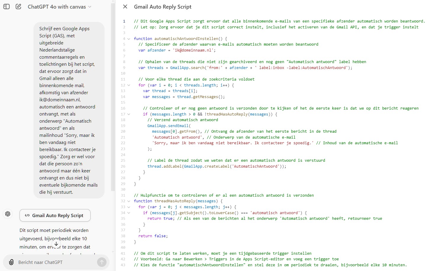
Task: Click the comment '// Voor elke thread' on line 11
Action: [x=196, y=79]
